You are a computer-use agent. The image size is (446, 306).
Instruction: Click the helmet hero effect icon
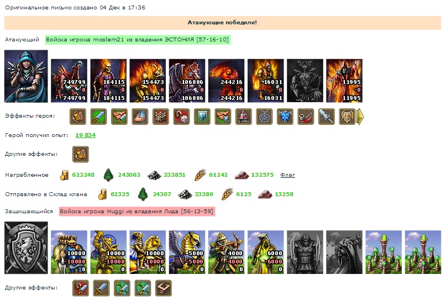pyautogui.click(x=244, y=117)
